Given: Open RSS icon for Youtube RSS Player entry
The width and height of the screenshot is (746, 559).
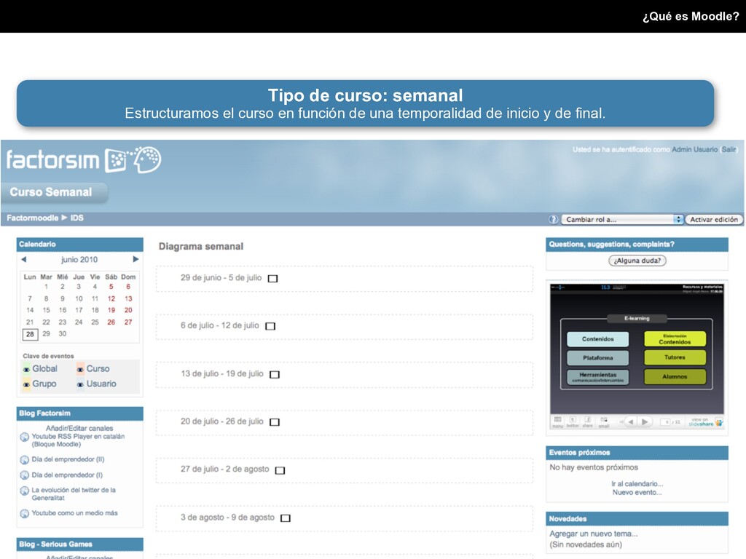Looking at the screenshot, I should 25,437.
